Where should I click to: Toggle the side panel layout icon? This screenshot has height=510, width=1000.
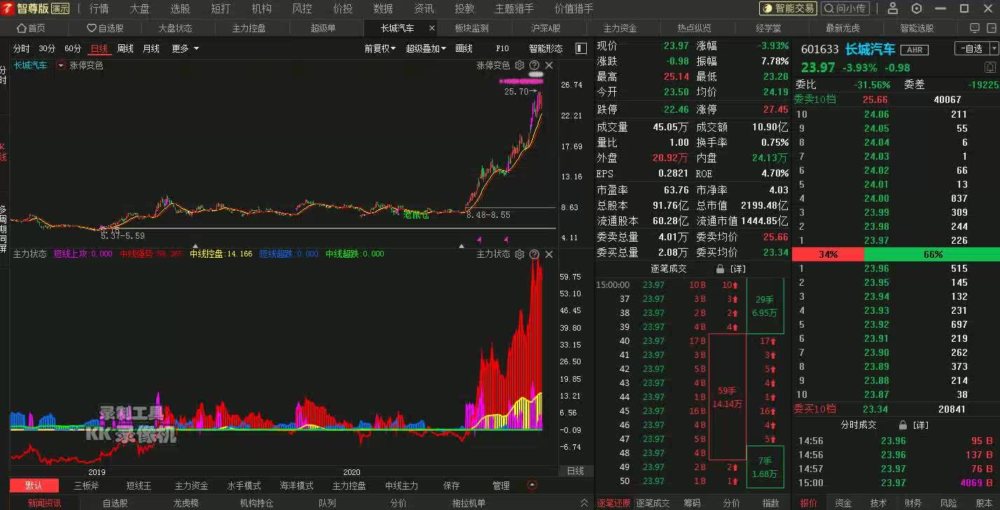point(581,48)
